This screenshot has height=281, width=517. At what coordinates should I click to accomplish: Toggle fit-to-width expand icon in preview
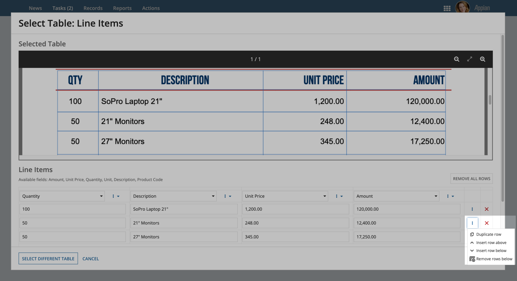469,59
